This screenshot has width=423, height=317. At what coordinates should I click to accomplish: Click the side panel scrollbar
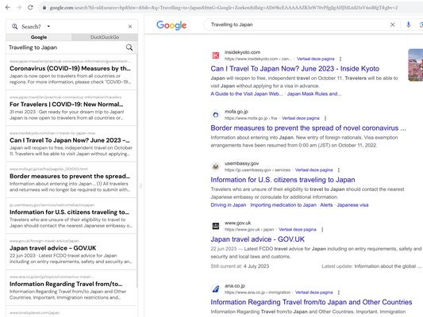pos(137,171)
